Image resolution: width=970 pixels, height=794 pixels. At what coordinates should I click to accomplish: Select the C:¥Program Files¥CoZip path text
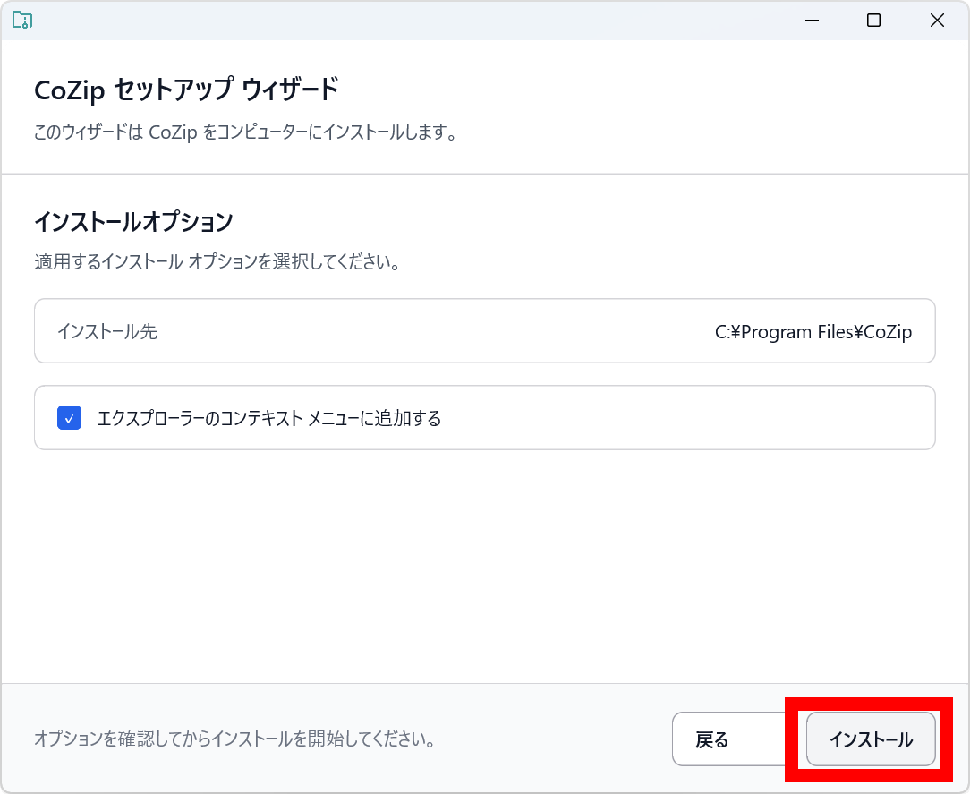pos(813,332)
